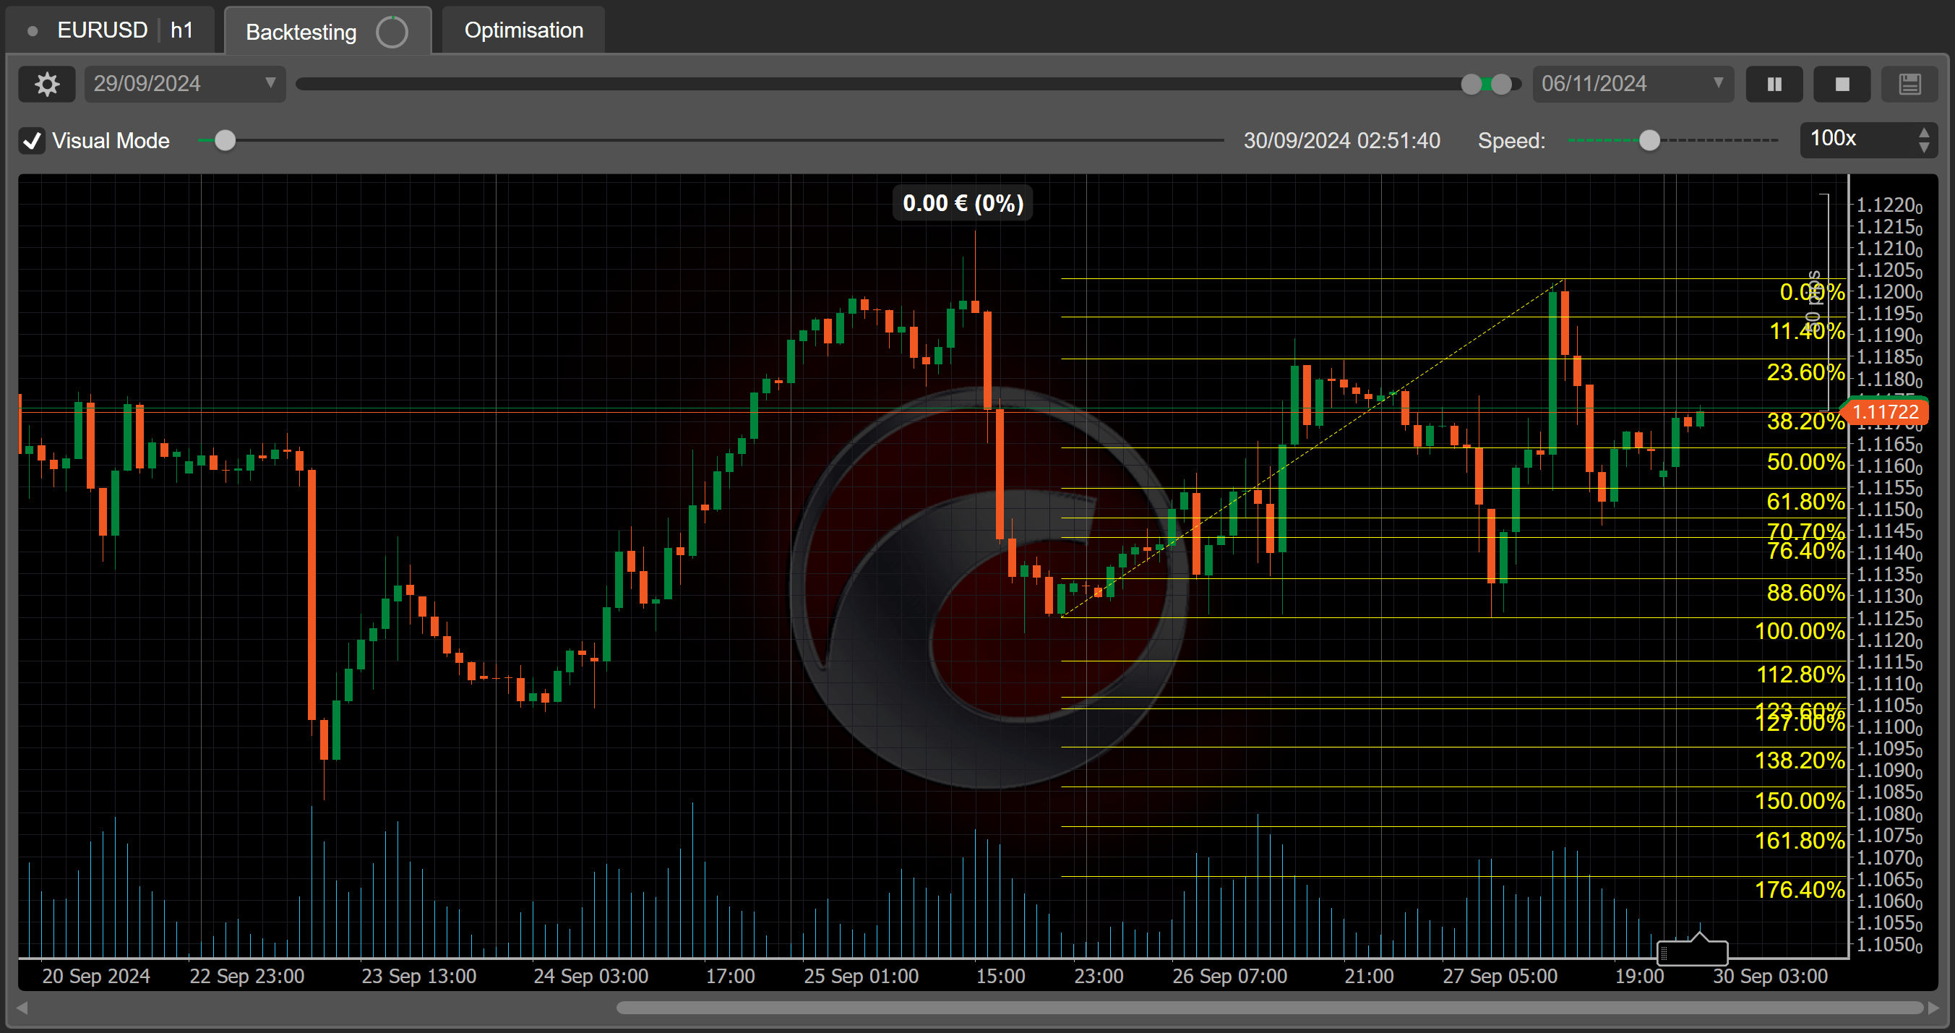Pause the backtest
1955x1033 pixels.
(1774, 83)
